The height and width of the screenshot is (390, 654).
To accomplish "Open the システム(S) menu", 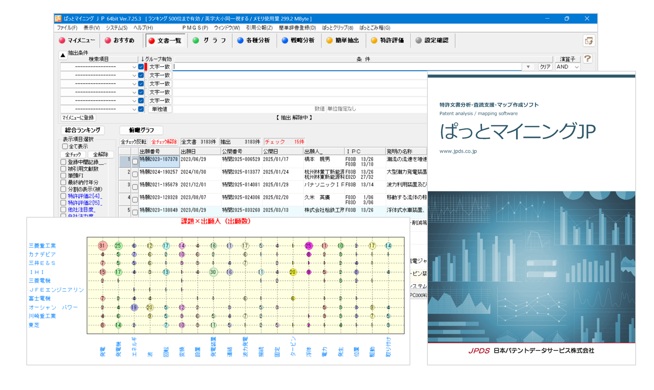I will 117,28.
